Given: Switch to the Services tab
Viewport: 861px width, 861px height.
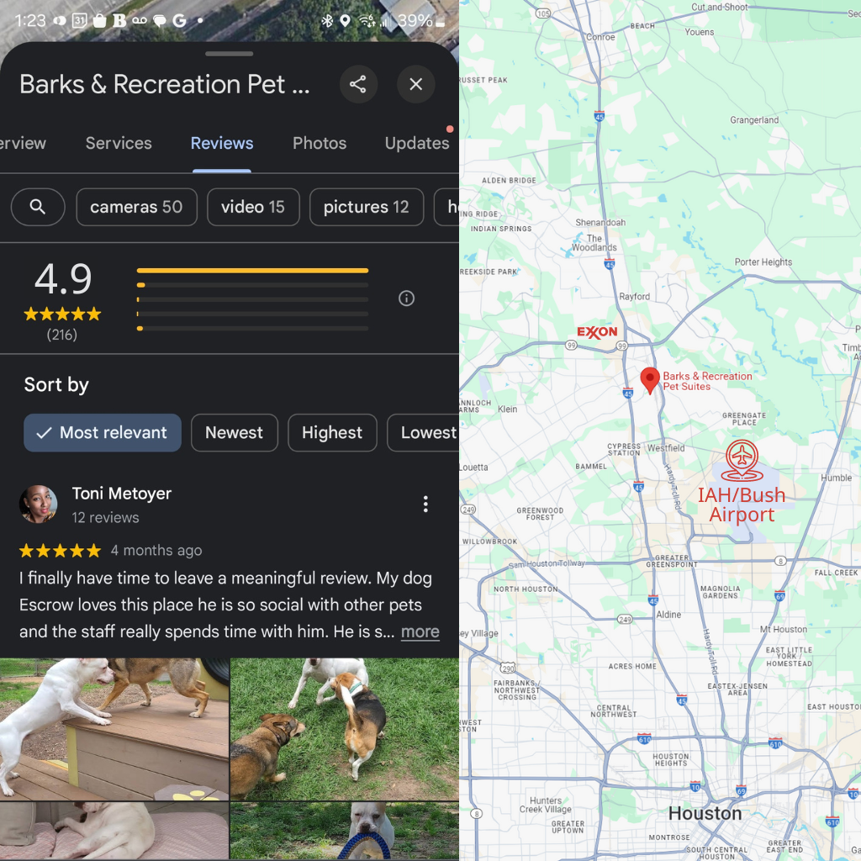Looking at the screenshot, I should click(x=119, y=143).
